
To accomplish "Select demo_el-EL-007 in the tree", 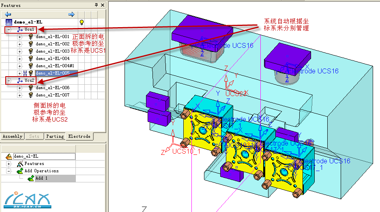I will pyautogui.click(x=52, y=95).
